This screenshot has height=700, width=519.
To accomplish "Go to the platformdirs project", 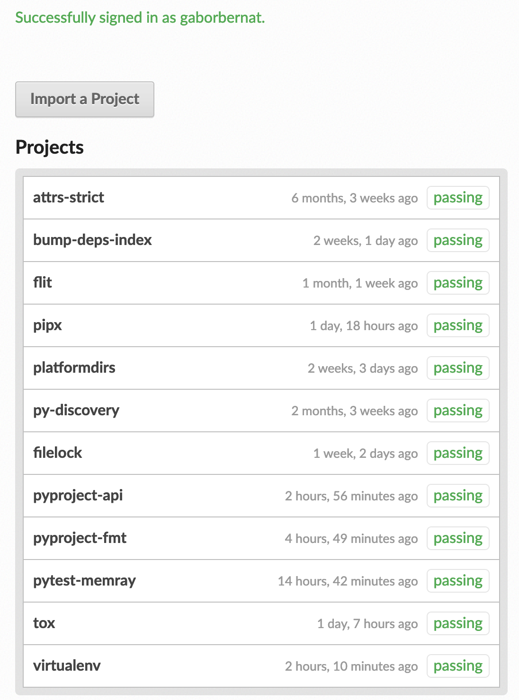I will click(x=74, y=368).
